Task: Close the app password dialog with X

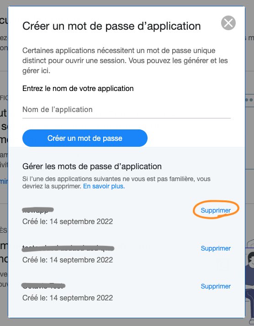Action: tap(228, 23)
